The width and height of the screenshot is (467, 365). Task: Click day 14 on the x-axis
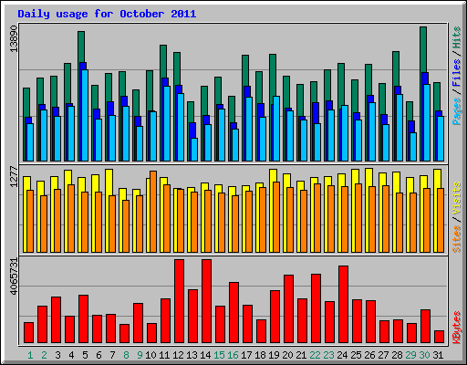pos(205,355)
